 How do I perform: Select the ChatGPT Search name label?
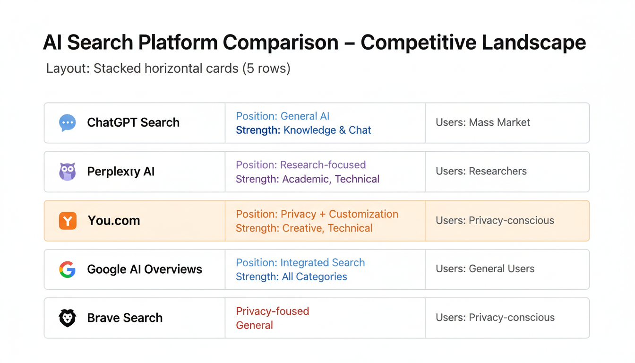pos(133,122)
